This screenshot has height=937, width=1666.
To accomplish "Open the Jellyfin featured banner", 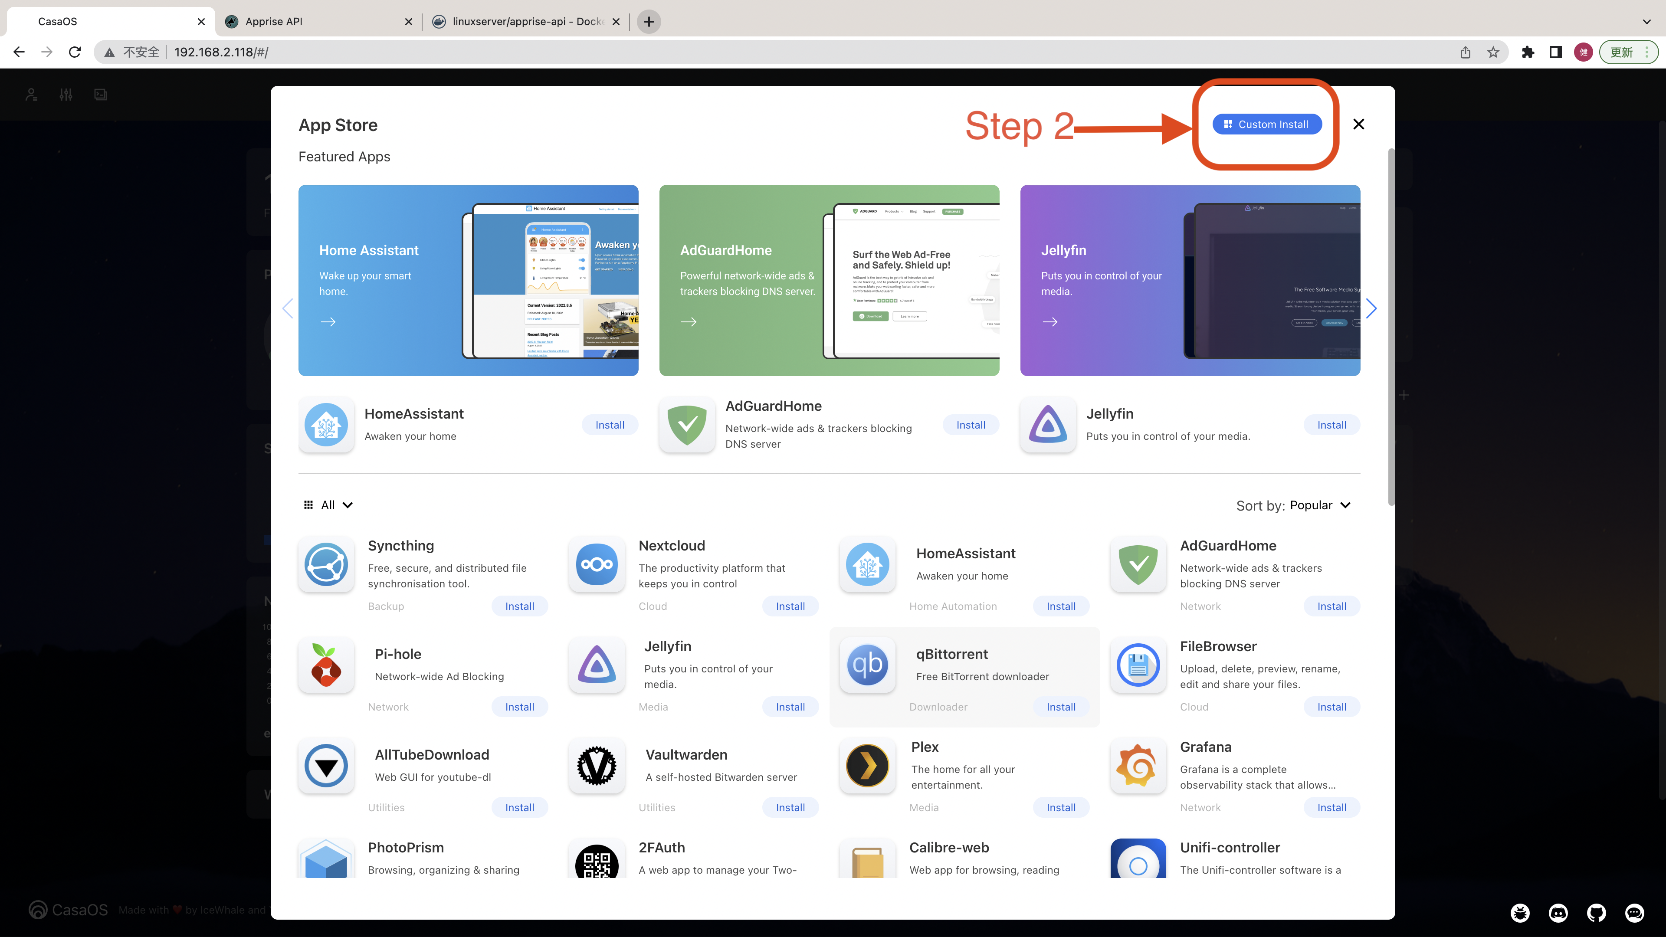I will pos(1190,280).
